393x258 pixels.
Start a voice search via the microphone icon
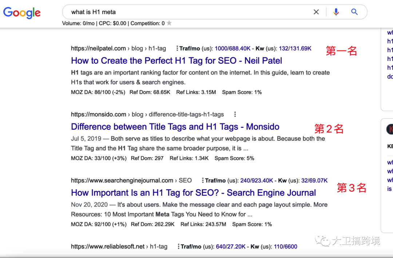point(336,12)
